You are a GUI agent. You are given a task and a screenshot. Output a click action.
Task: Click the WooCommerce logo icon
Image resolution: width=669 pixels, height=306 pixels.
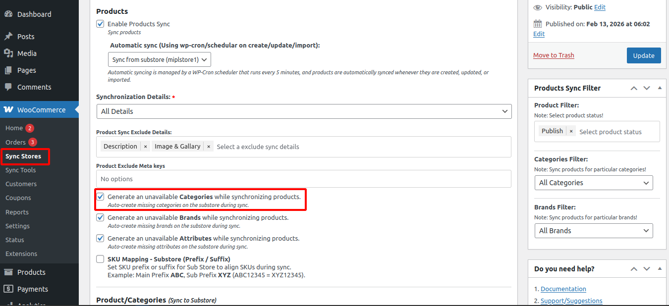click(x=8, y=110)
